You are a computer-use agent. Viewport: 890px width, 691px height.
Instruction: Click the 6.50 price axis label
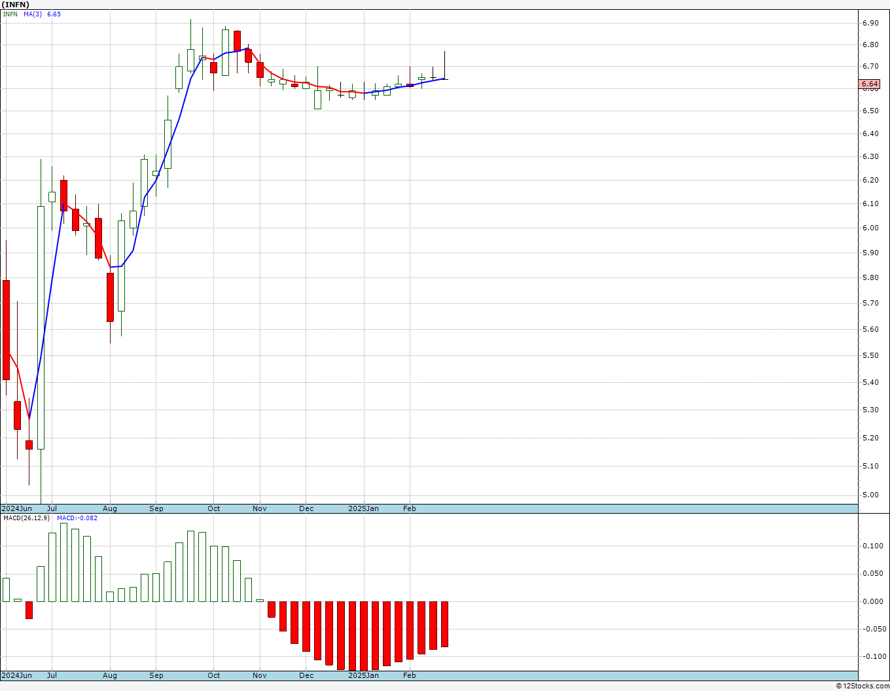tap(870, 111)
